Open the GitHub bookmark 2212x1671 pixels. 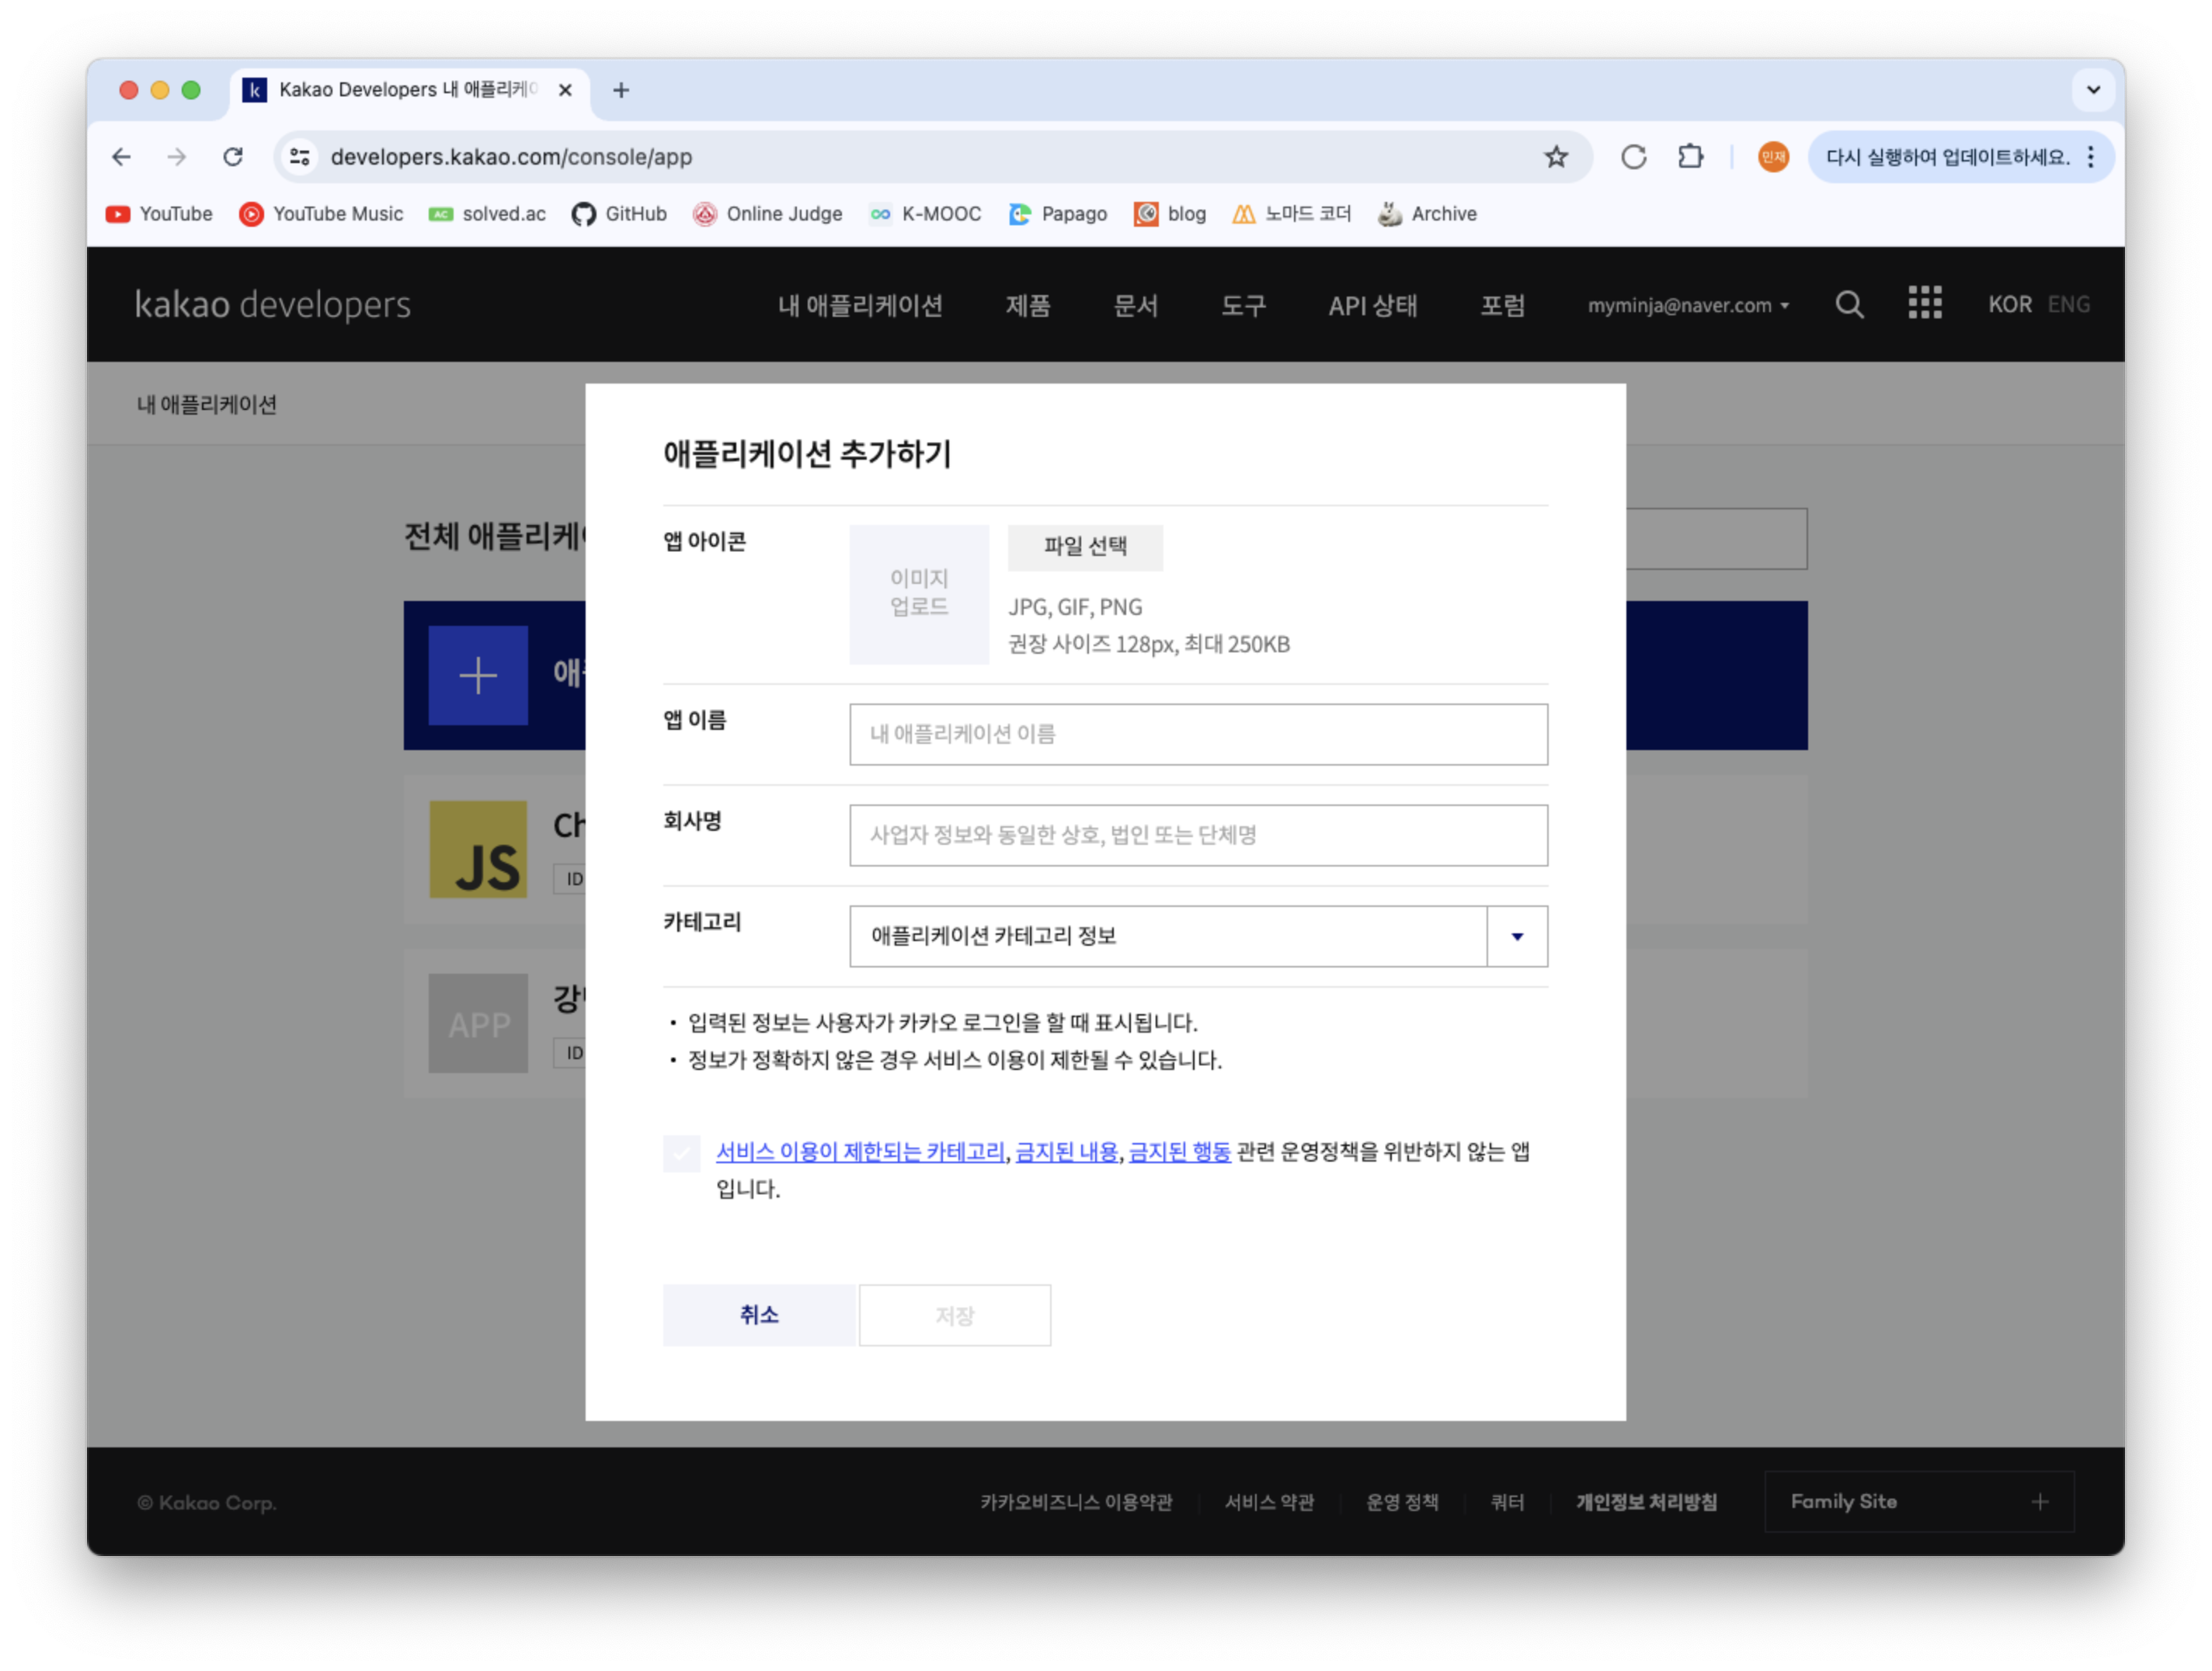pyautogui.click(x=619, y=214)
